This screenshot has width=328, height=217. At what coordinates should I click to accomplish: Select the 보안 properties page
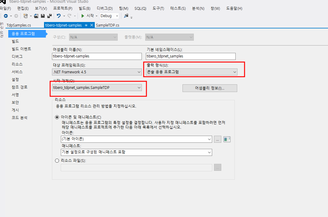(x=15, y=102)
